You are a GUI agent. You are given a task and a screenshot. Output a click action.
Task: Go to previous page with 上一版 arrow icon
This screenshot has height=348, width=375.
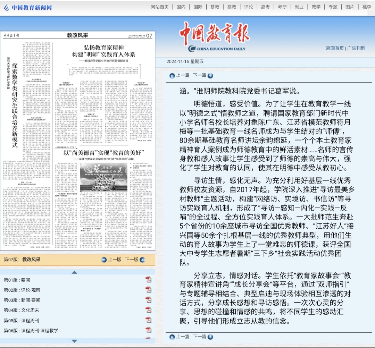click(x=104, y=260)
